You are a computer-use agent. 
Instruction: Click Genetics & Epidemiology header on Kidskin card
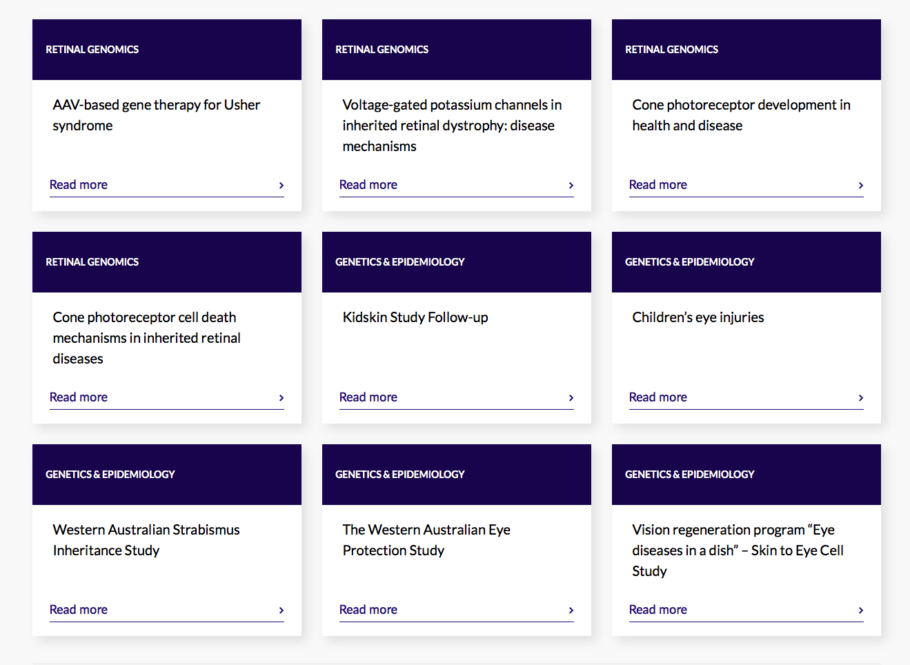[x=400, y=262]
